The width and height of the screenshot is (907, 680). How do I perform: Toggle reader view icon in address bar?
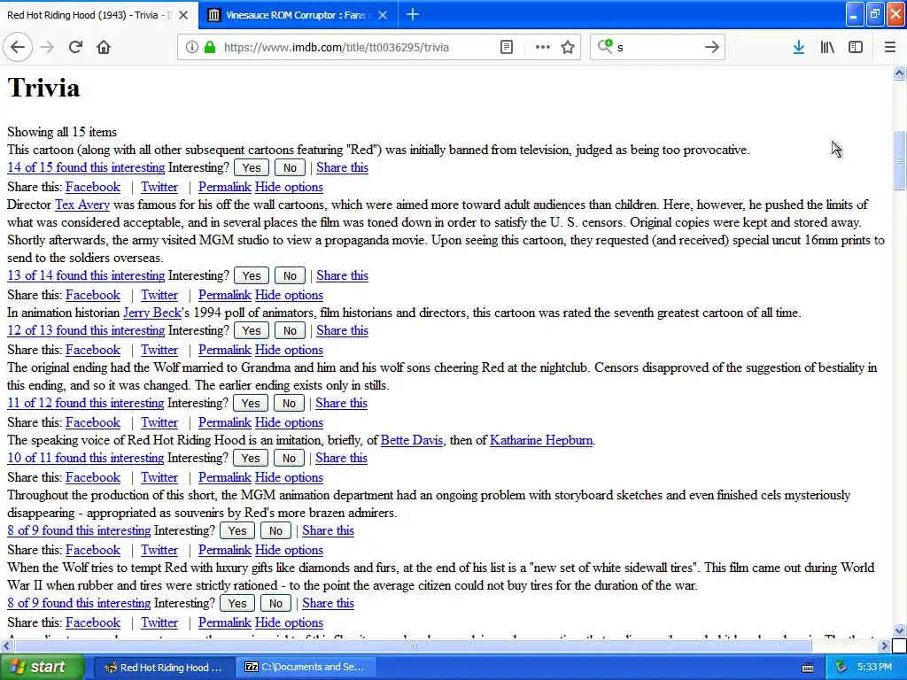pyautogui.click(x=507, y=48)
